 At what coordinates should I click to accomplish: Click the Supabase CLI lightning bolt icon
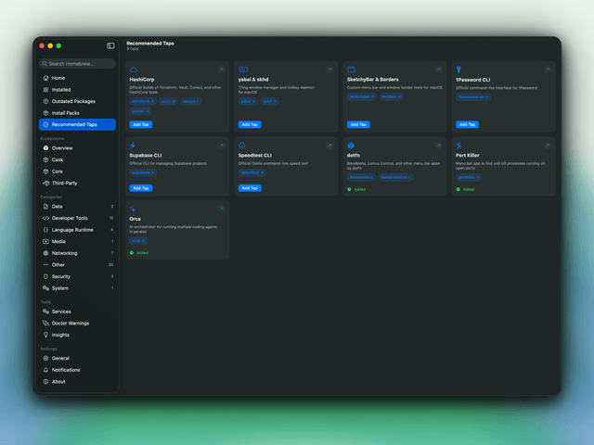(133, 146)
